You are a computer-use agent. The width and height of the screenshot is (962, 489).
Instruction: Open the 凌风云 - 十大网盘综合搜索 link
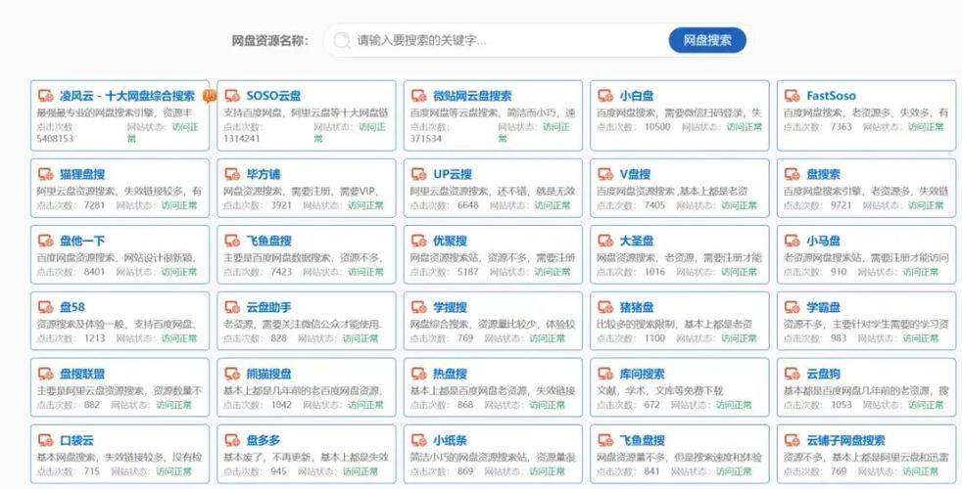click(x=127, y=96)
